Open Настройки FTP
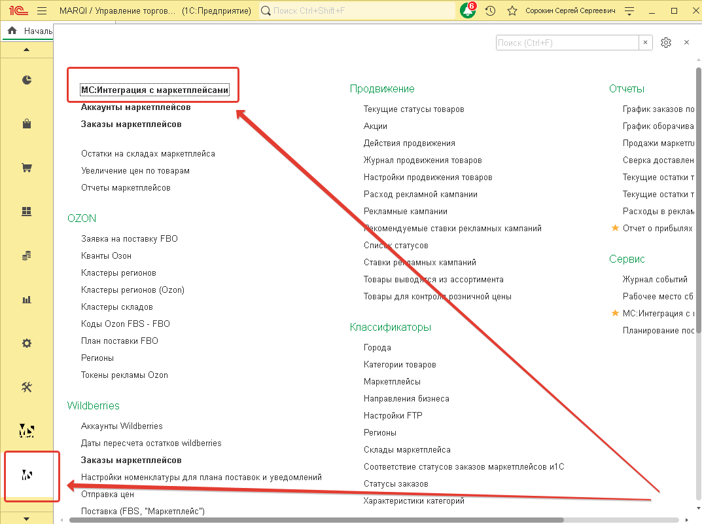Viewport: 702px width, 524px height. click(x=393, y=415)
